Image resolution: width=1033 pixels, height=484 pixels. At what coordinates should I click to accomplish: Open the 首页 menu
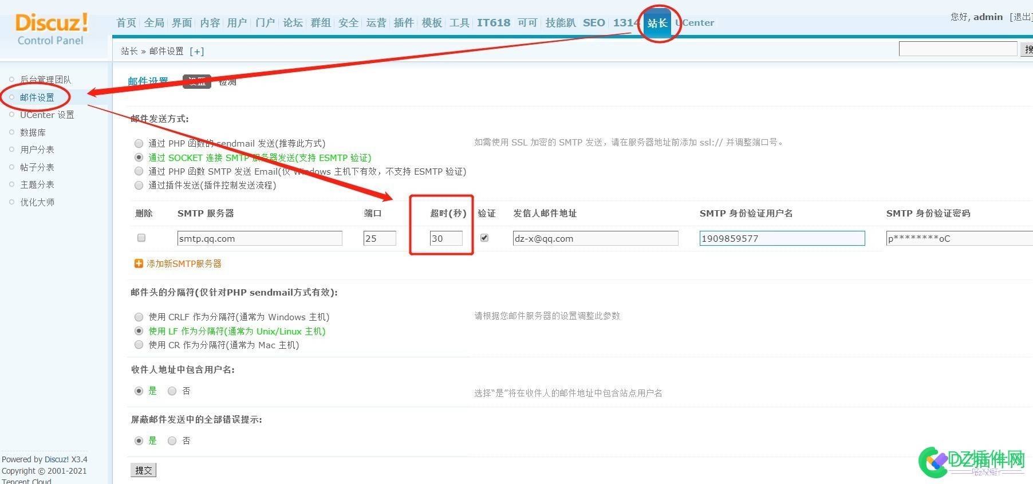click(x=127, y=23)
